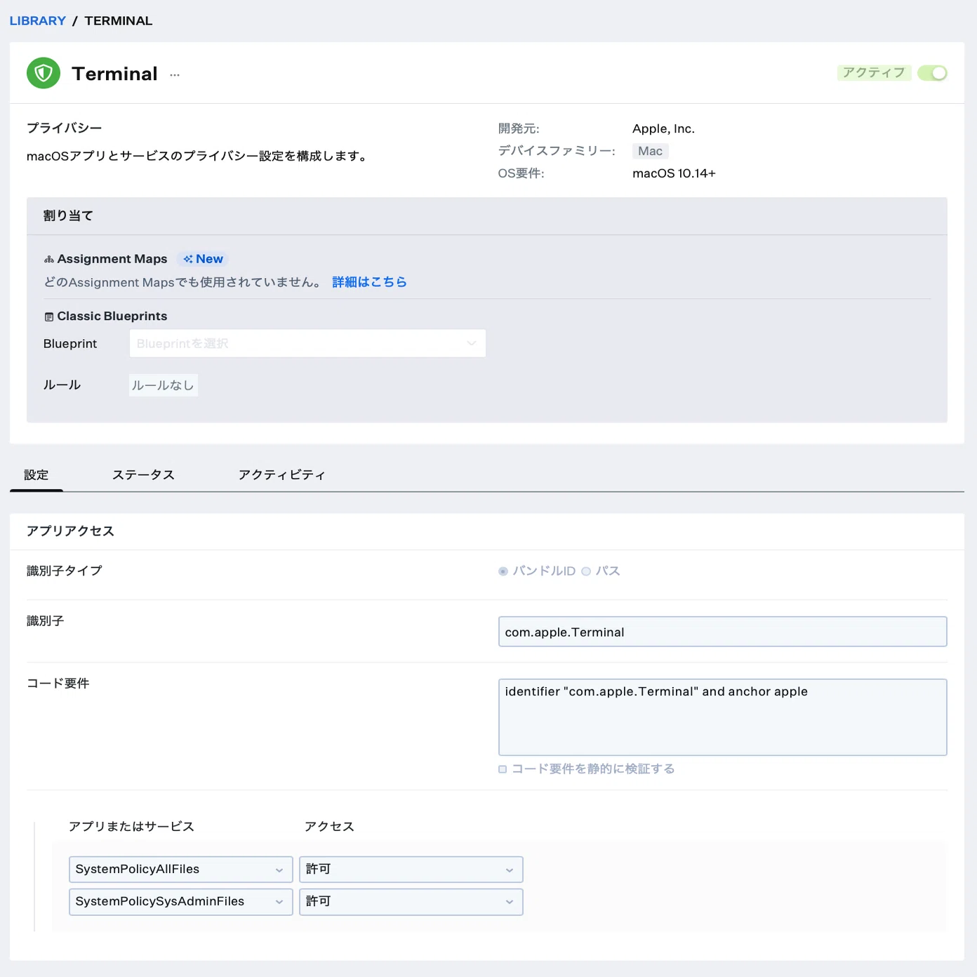Click the プライバシー heading
977x977 pixels.
point(65,128)
